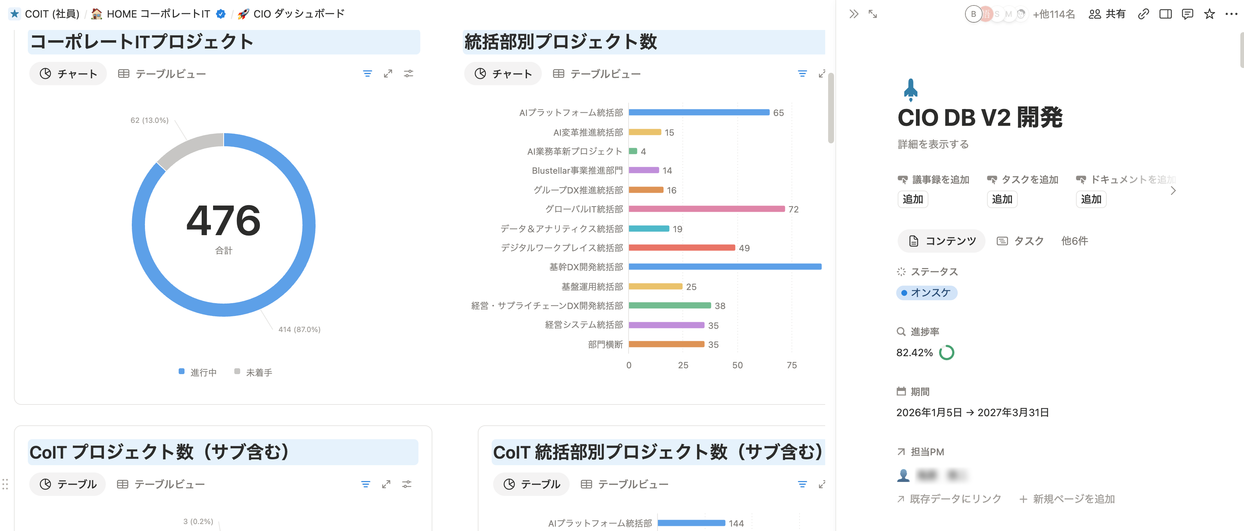Click the 共有 share button
This screenshot has width=1244, height=531.
pyautogui.click(x=1107, y=14)
